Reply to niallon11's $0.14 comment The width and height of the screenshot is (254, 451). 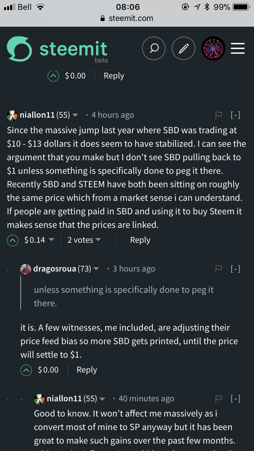click(140, 240)
